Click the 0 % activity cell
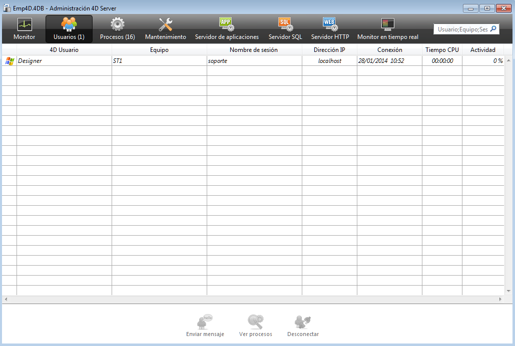Image resolution: width=515 pixels, height=346 pixels. tap(483, 60)
